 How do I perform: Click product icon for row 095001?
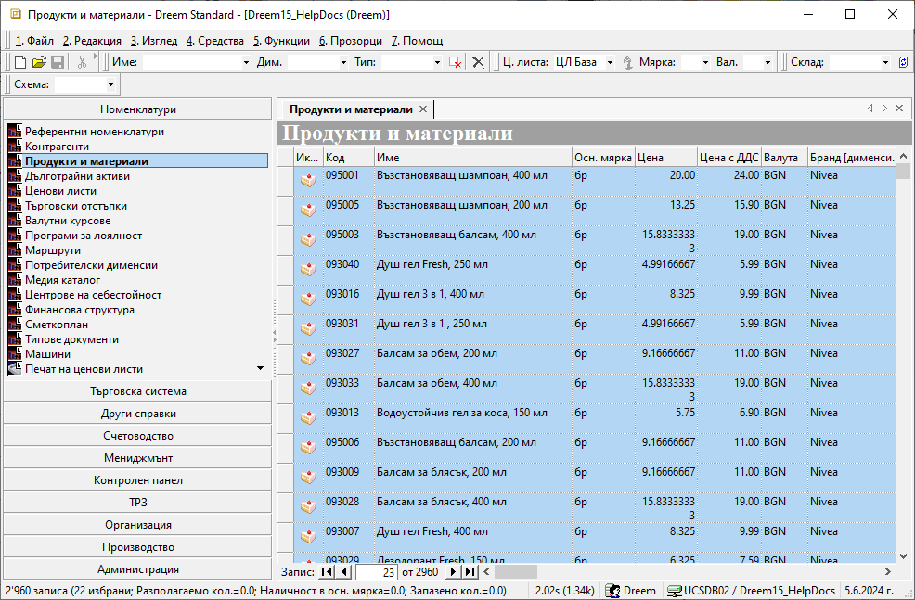(307, 181)
